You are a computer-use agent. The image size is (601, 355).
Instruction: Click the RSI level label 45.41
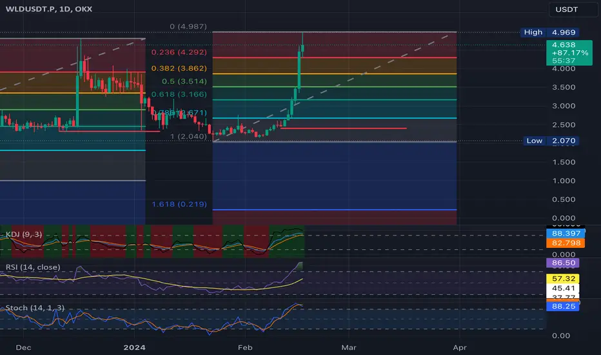point(563,289)
